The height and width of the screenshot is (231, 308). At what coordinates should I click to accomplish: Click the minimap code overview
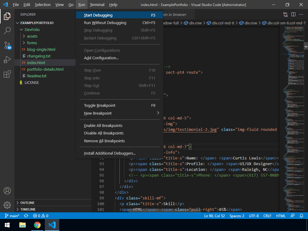click(x=292, y=120)
